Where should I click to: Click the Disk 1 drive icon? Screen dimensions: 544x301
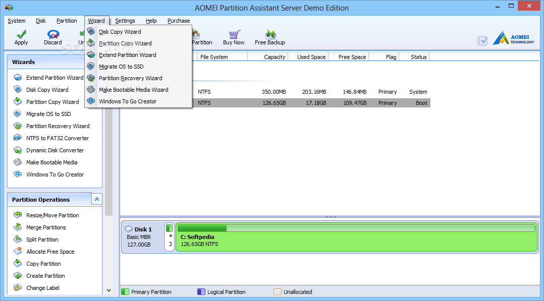click(x=129, y=229)
